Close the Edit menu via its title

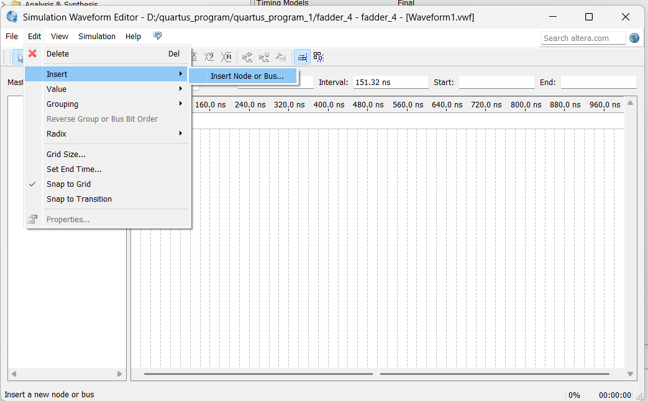(x=34, y=37)
